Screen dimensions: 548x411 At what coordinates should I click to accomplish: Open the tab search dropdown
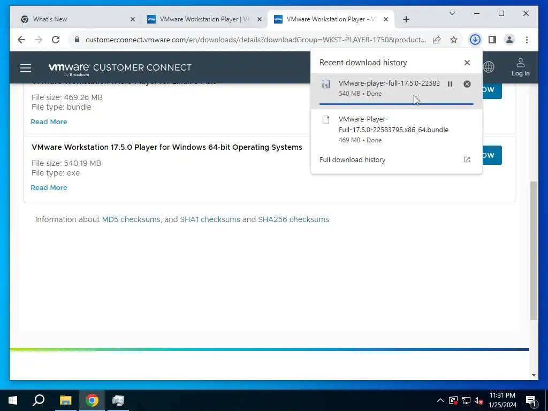tap(452, 13)
